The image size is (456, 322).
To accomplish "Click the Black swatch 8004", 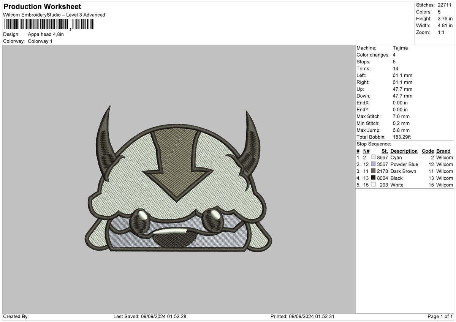I will point(372,178).
